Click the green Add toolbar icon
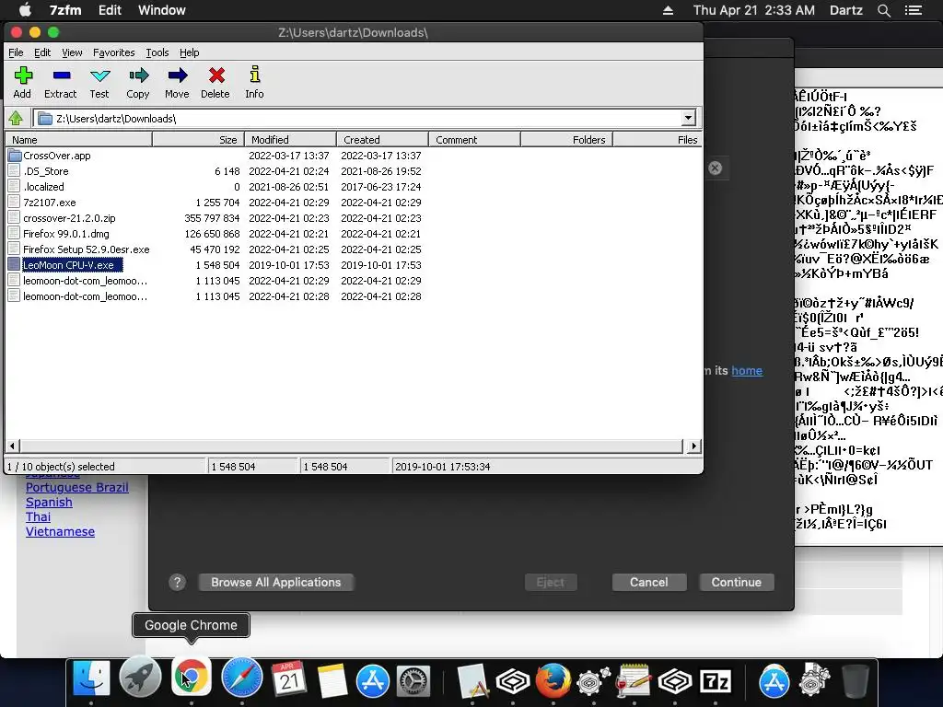 (23, 75)
